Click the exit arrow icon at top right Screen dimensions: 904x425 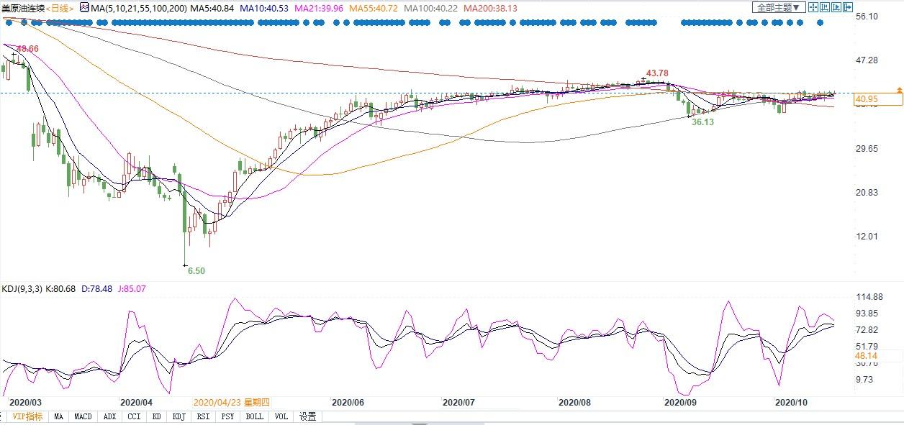pos(848,7)
